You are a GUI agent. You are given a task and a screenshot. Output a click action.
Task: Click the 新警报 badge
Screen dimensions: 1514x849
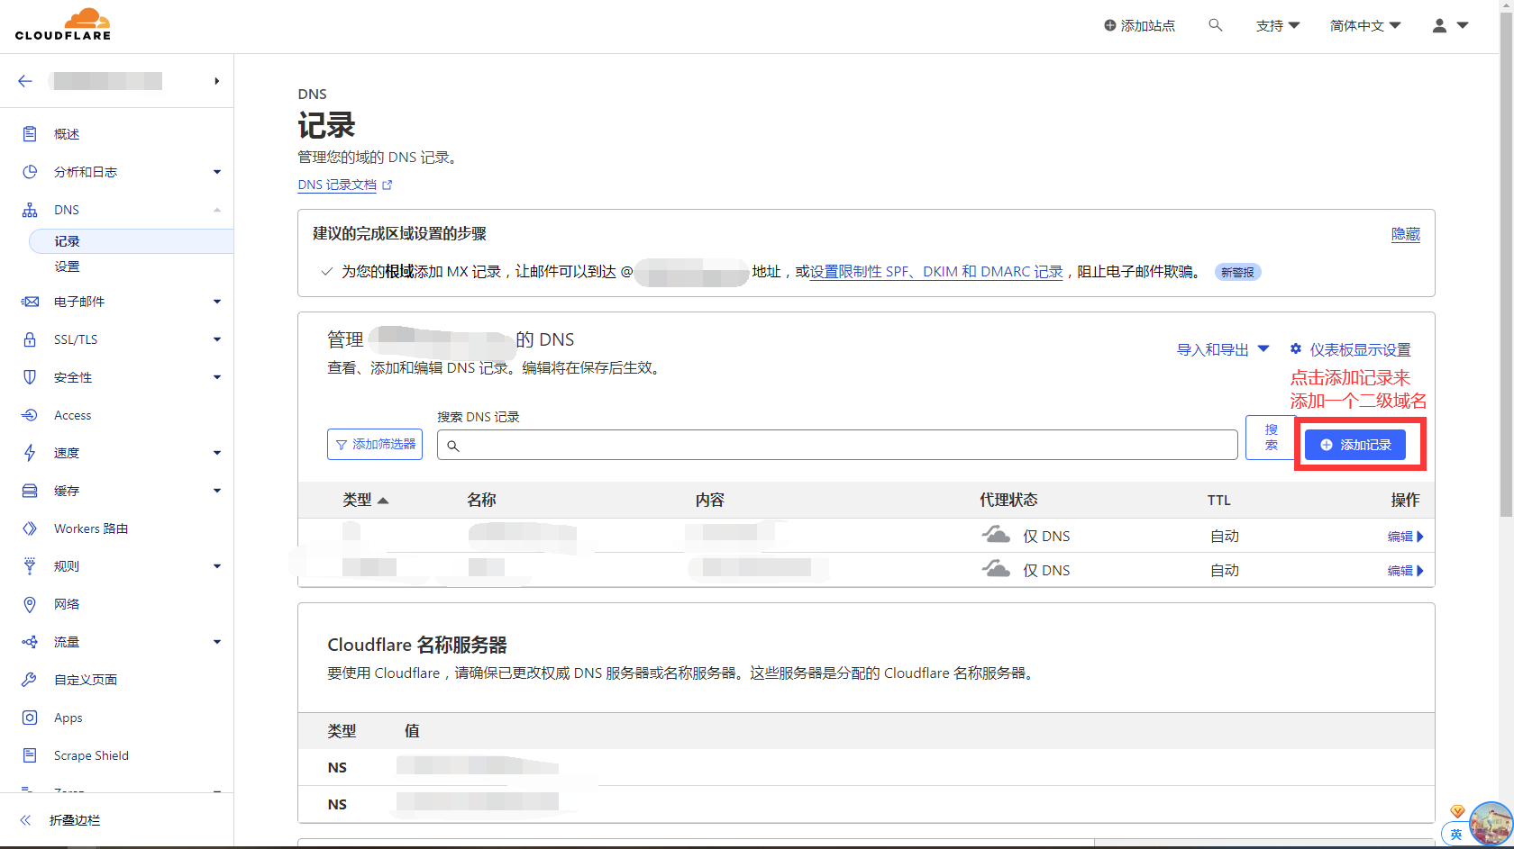(x=1237, y=272)
